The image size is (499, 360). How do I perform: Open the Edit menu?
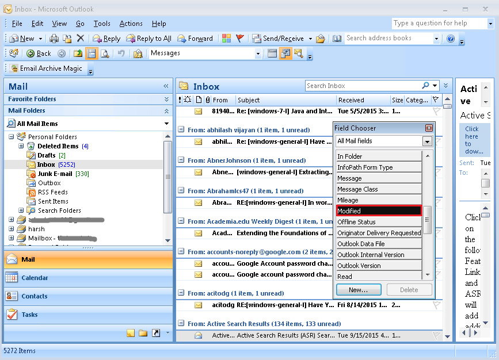37,24
